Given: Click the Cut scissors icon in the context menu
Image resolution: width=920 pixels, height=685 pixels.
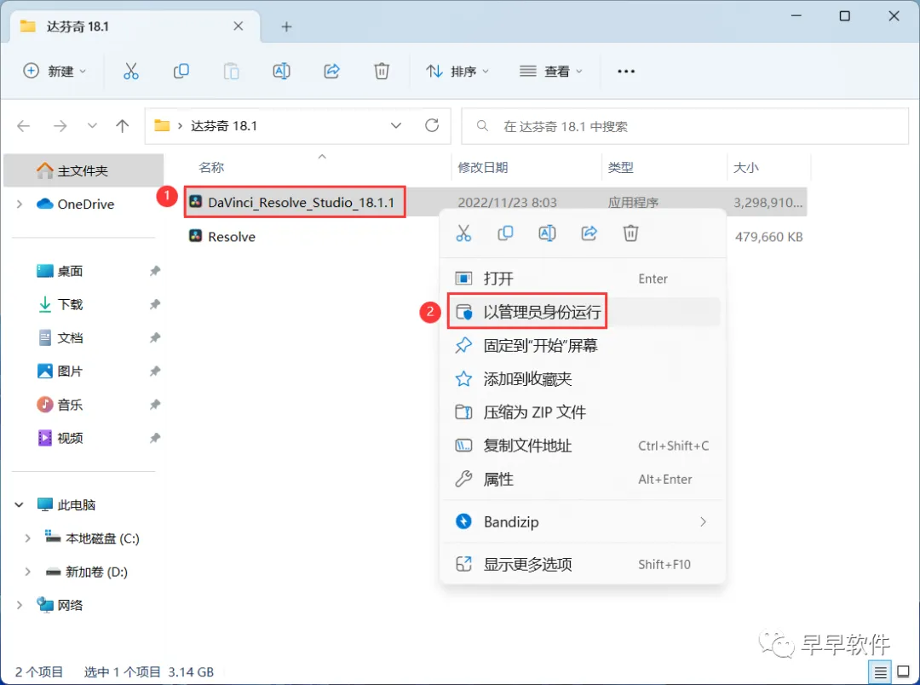Looking at the screenshot, I should (463, 233).
